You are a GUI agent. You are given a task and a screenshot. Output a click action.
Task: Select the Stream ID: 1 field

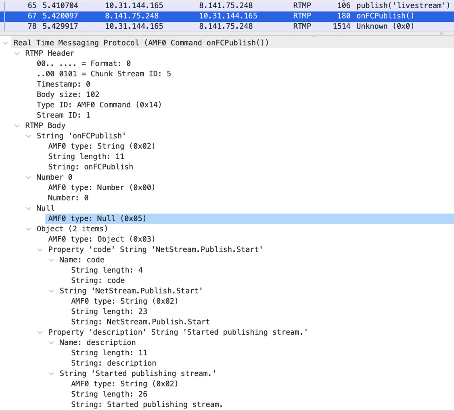[x=63, y=115]
